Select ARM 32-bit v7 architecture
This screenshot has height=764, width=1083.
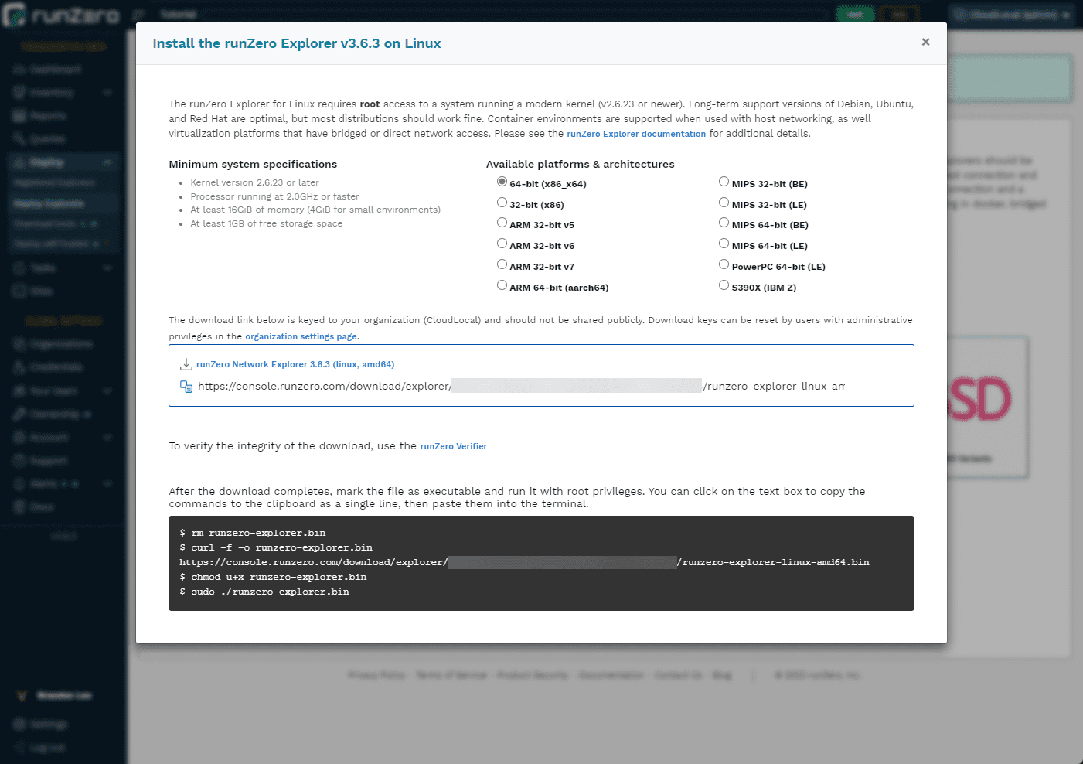click(x=502, y=264)
